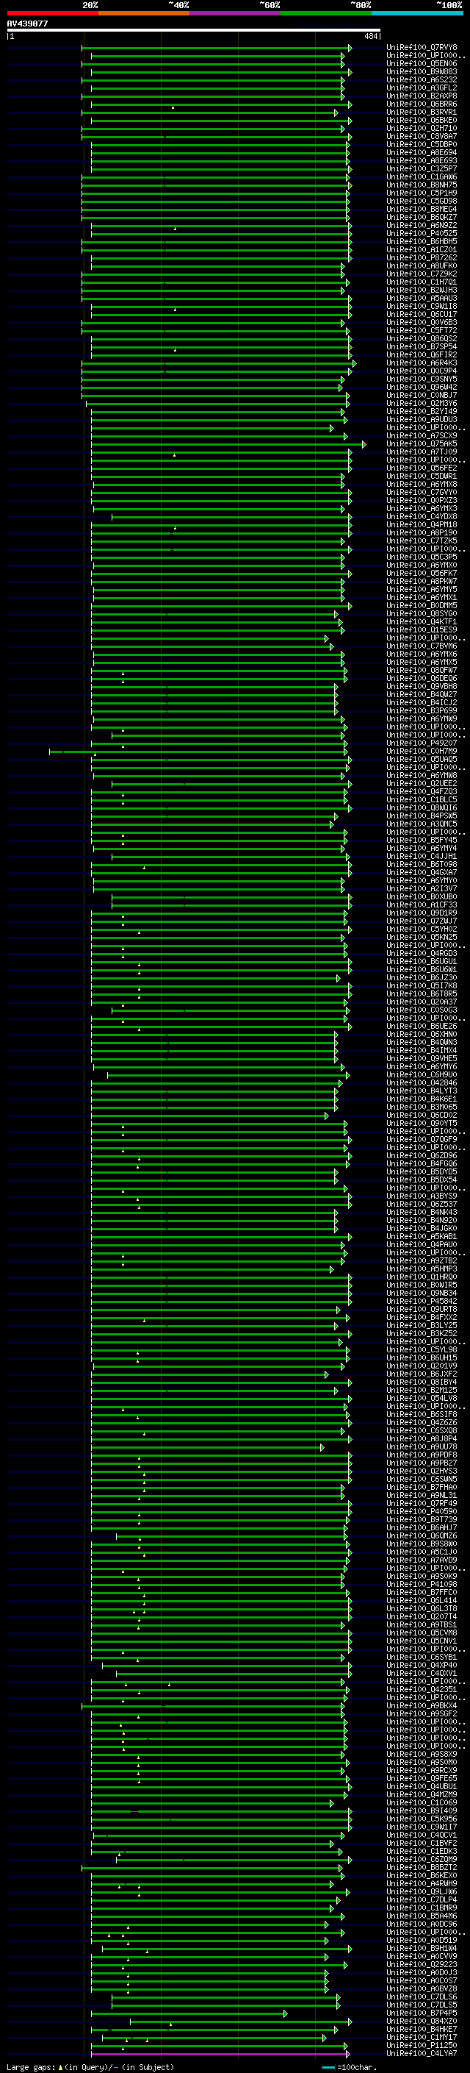Click the red 20% identity color bar

(53, 13)
